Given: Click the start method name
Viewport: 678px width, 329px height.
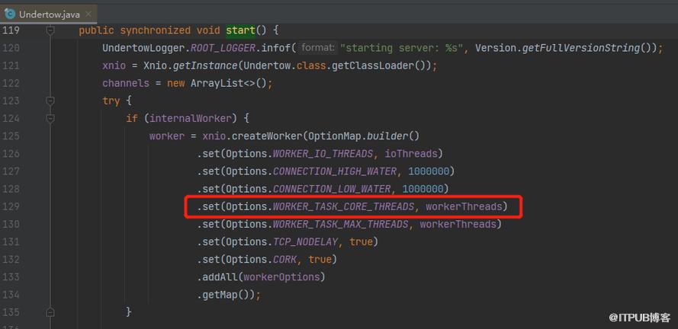Looking at the screenshot, I should coord(241,30).
